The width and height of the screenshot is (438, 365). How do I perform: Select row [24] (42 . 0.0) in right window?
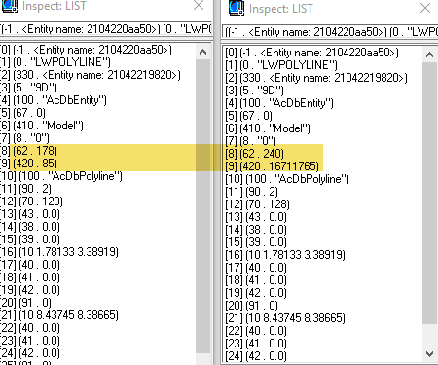(x=256, y=356)
